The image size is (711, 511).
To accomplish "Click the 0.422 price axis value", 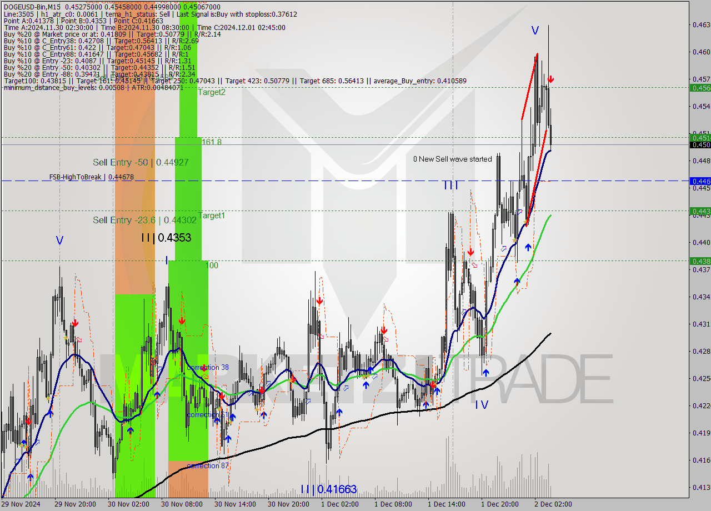I will point(700,405).
